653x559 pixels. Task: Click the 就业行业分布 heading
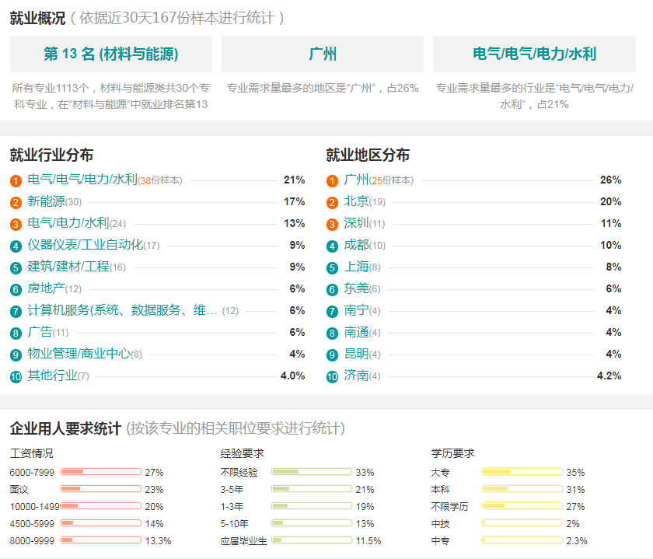point(51,155)
